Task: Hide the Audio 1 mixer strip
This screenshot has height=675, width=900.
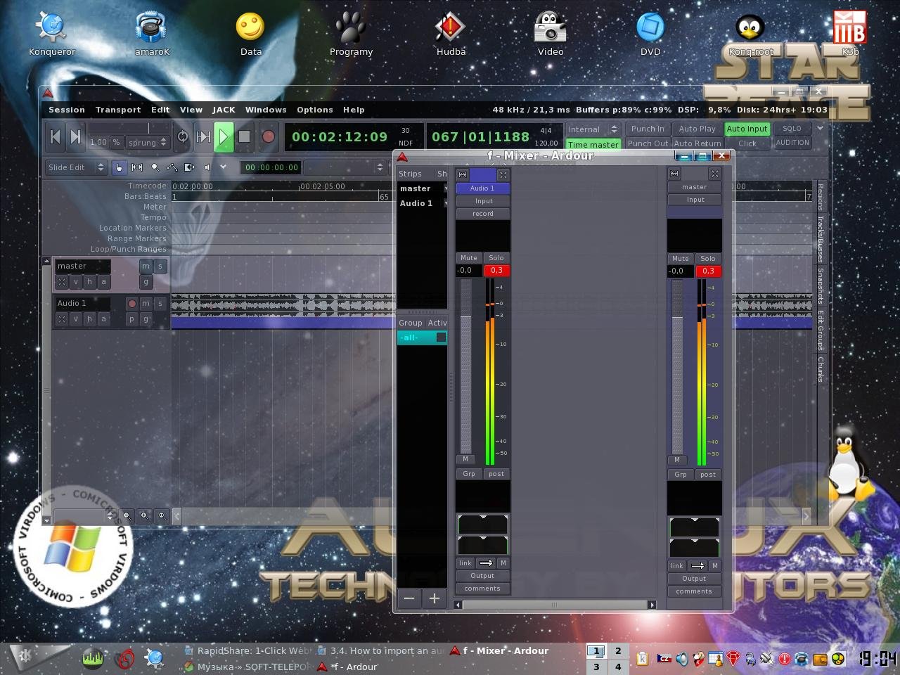Action: click(x=503, y=174)
